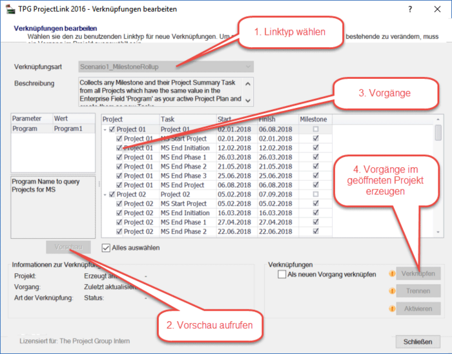Select the Program parameter cell

tap(32, 129)
